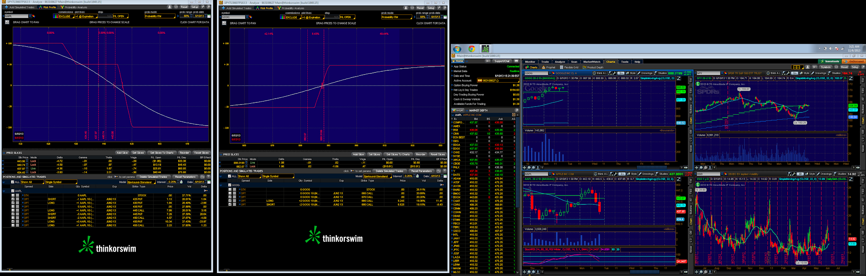
Task: Adjust the Interest 0.25% stepper in AAPL window
Action: click(x=178, y=182)
